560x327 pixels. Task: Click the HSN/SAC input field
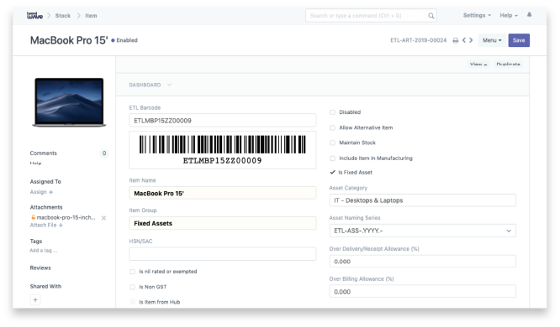click(x=223, y=254)
